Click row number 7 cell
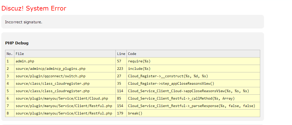The width and height of the screenshot is (292, 125). click(x=10, y=106)
